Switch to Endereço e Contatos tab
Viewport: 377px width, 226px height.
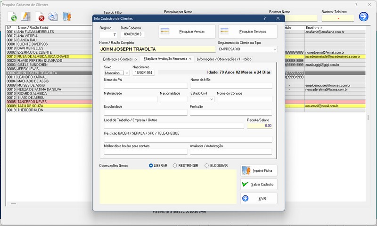[x=120, y=59]
